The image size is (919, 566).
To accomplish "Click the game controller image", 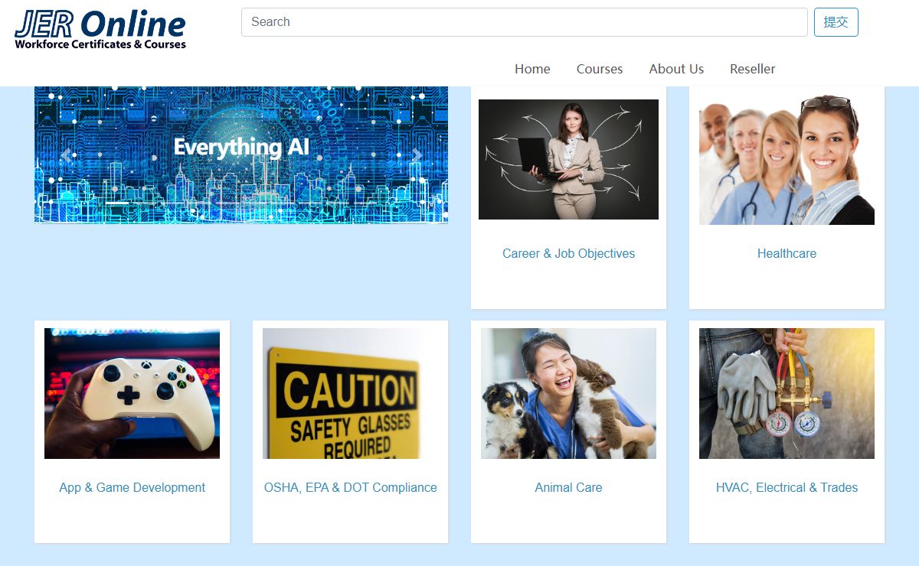I will 132,393.
